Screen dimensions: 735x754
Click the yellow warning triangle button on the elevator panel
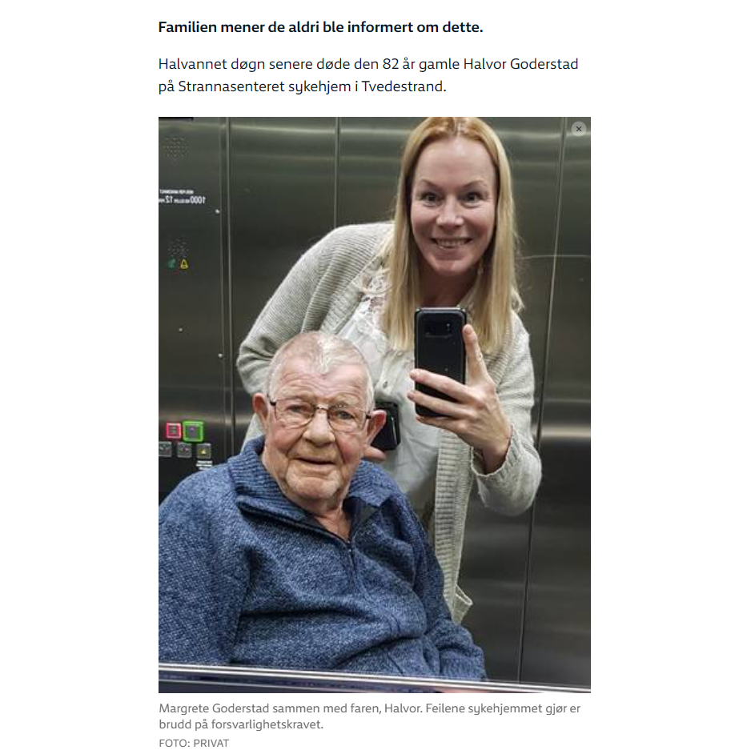coord(204,451)
